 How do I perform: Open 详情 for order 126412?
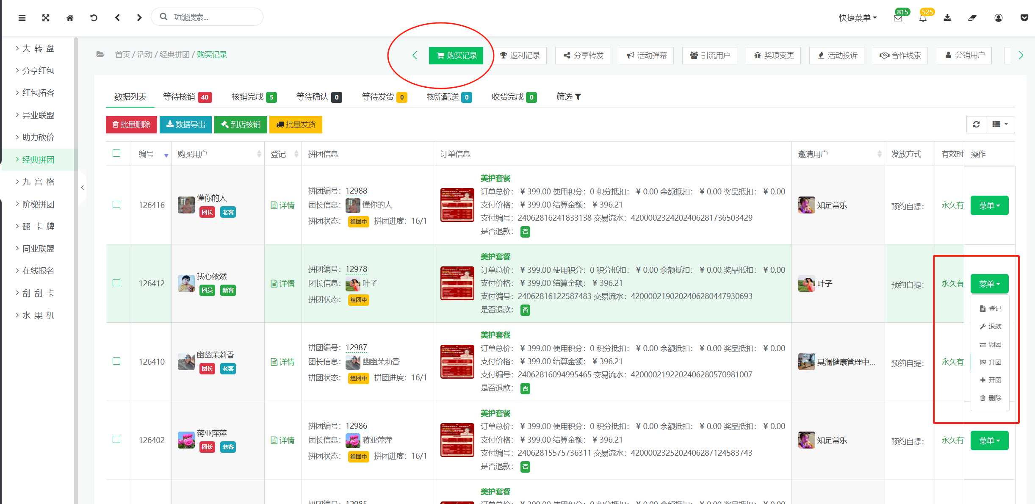coord(282,284)
